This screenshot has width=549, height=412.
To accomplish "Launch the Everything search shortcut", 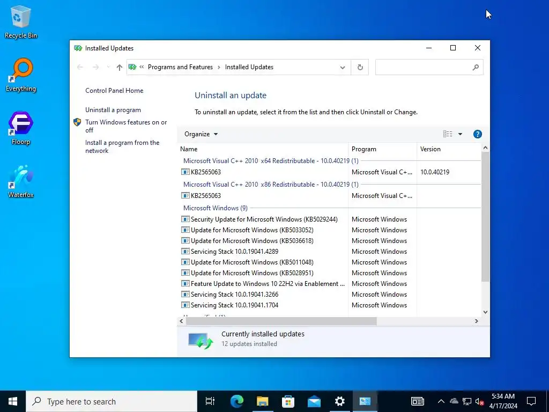I will pos(21,75).
